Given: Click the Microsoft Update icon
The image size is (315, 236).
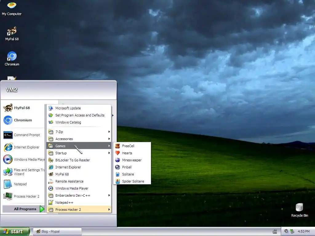Looking at the screenshot, I should point(51,108).
